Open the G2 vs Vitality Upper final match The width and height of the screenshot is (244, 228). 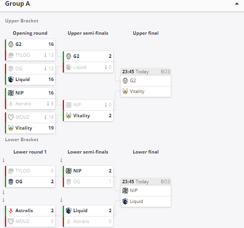pyautogui.click(x=146, y=83)
